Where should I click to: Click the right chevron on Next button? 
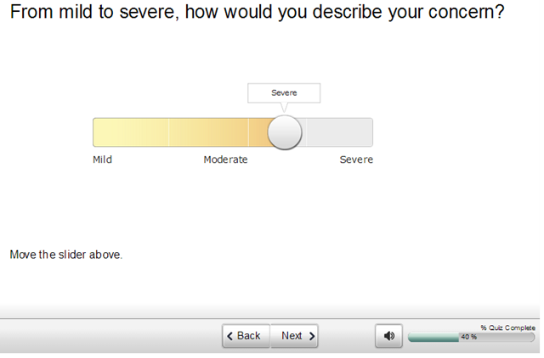coord(312,336)
